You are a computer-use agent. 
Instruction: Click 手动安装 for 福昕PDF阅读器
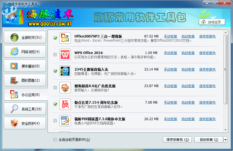[x=170, y=119]
